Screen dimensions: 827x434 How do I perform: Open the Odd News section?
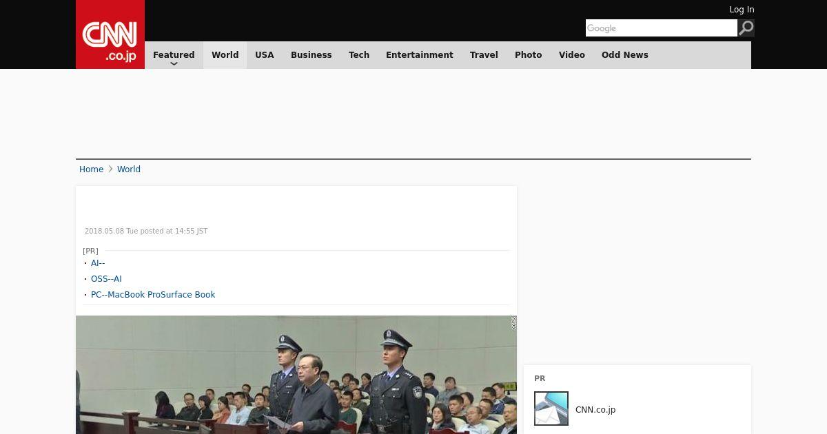[625, 55]
